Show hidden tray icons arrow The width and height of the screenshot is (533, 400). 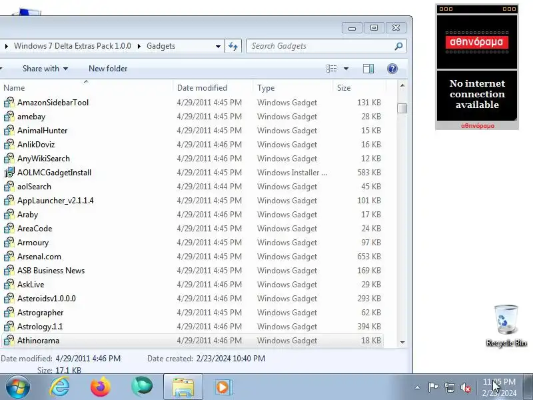[418, 387]
